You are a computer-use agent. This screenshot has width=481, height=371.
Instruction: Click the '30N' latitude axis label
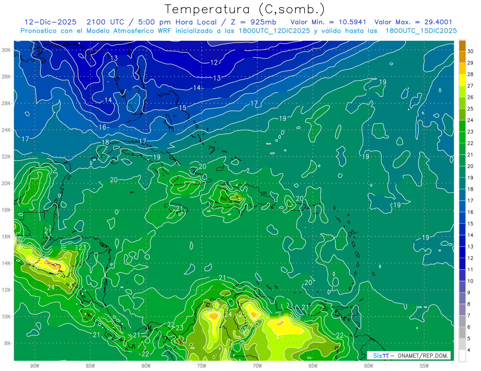6,50
